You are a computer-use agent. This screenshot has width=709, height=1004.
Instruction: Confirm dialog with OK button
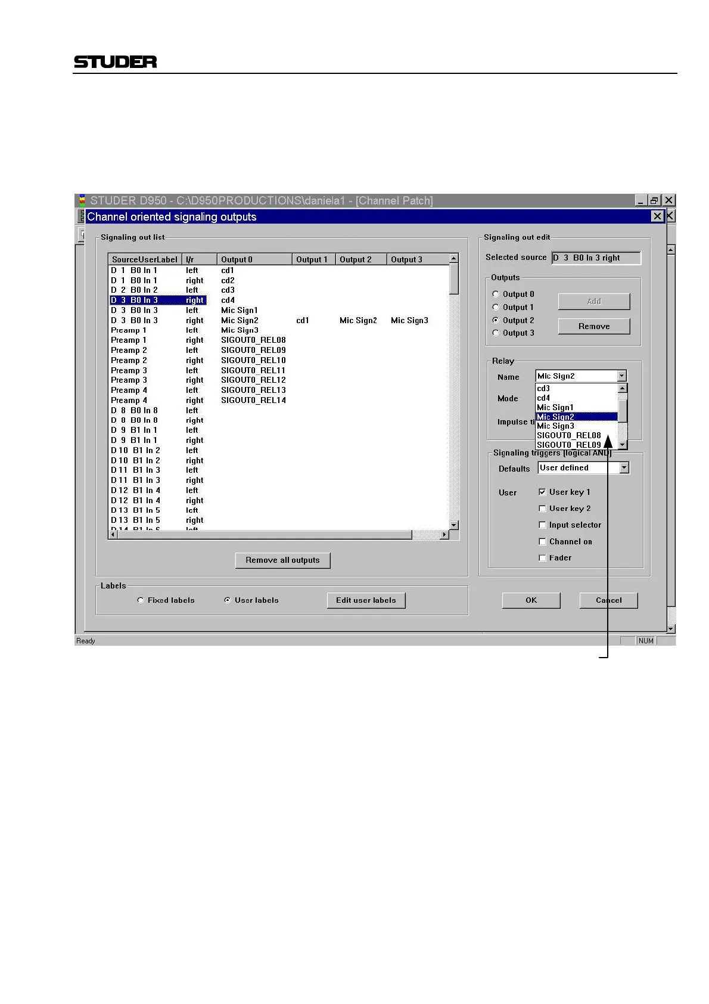pyautogui.click(x=531, y=600)
